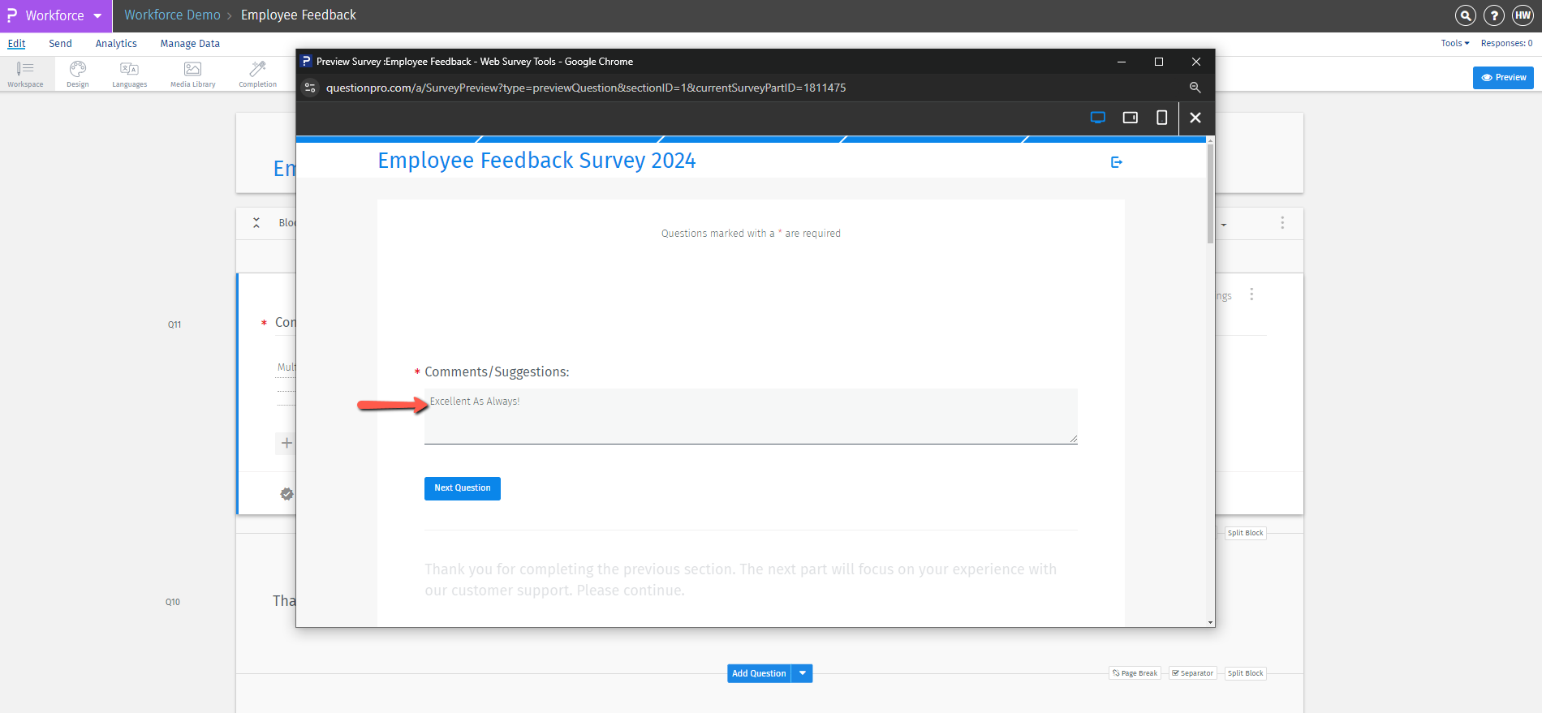1542x713 pixels.
Task: Click the zoom magnifier icon in address bar
Action: 1195,88
